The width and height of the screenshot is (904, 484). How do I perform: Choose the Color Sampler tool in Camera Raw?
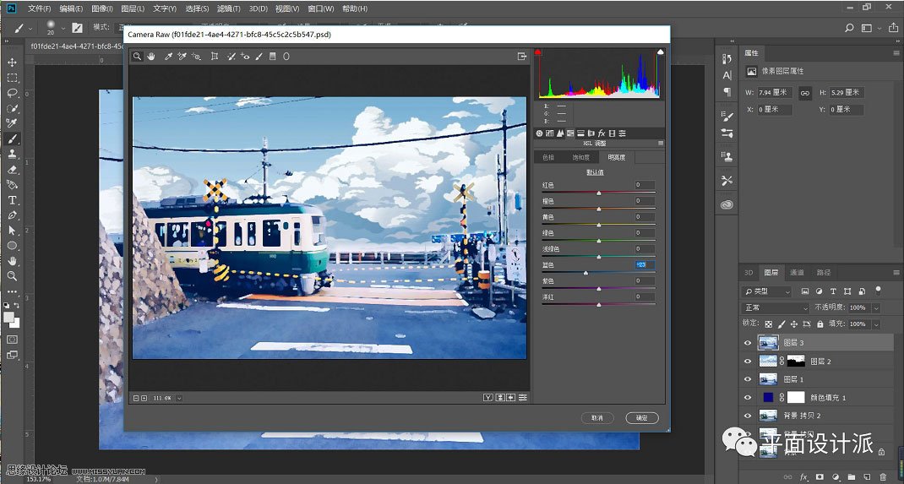pyautogui.click(x=182, y=57)
